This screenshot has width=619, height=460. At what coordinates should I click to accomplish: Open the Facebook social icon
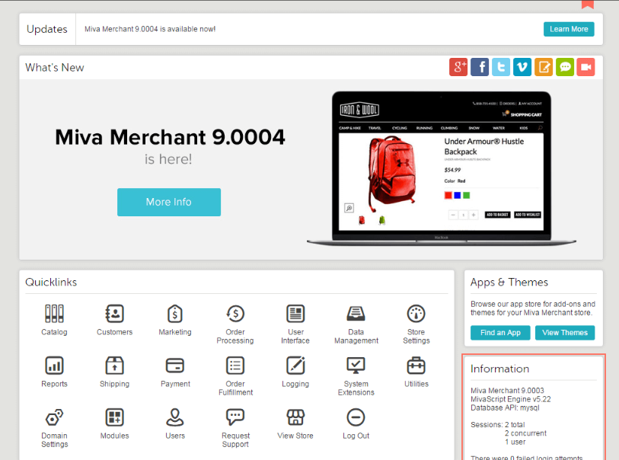point(480,67)
